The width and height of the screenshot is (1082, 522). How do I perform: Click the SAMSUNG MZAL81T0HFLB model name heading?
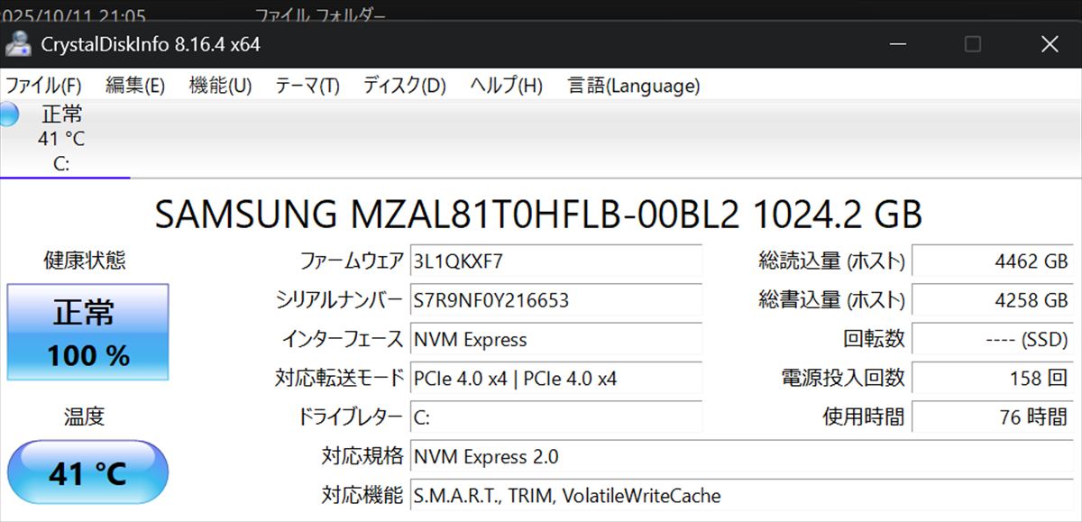pos(538,215)
